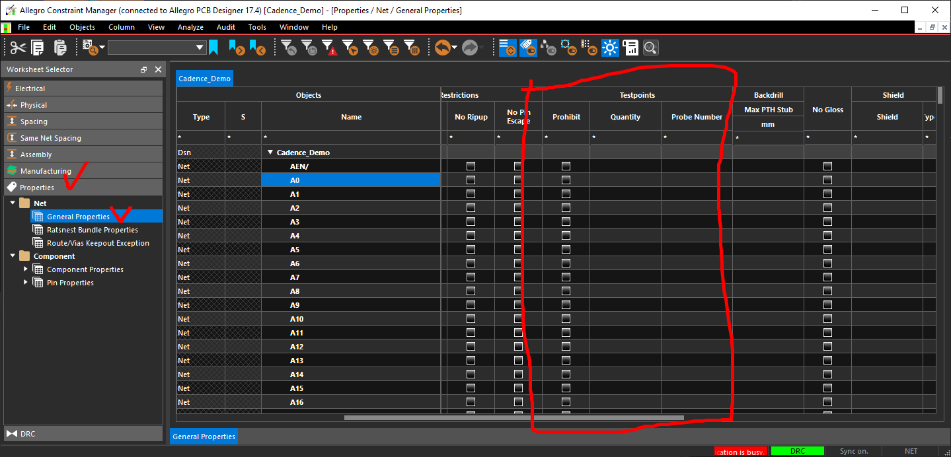
Task: Click the Redo arrow icon
Action: tap(469, 48)
